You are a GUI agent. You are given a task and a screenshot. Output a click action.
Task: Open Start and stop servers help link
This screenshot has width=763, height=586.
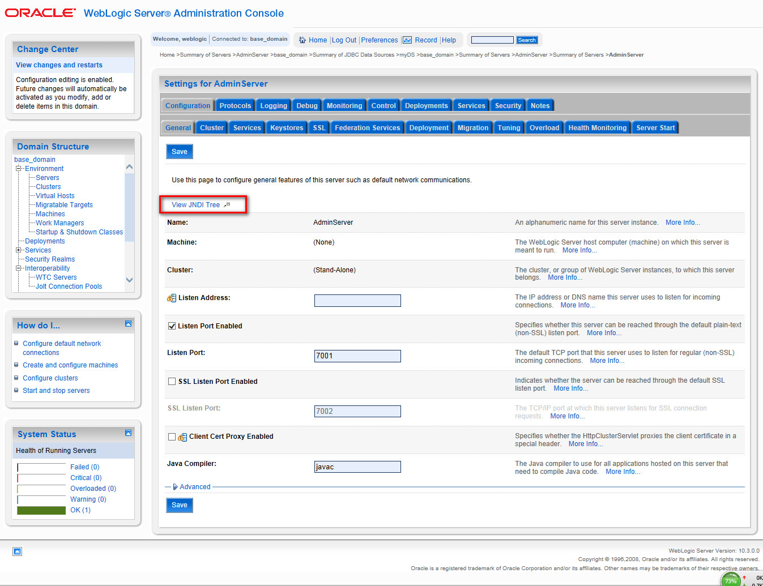pyautogui.click(x=56, y=391)
